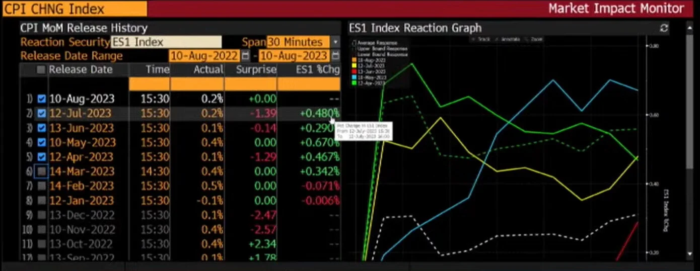Click the Time column filter cell
Image resolution: width=700 pixels, height=271 pixels.
[x=150, y=84]
